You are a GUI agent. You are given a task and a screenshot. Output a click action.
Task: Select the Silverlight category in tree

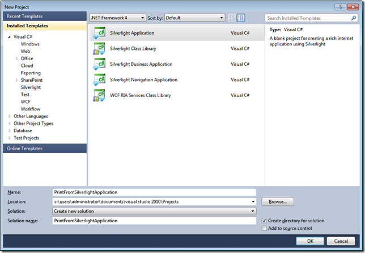(x=31, y=87)
